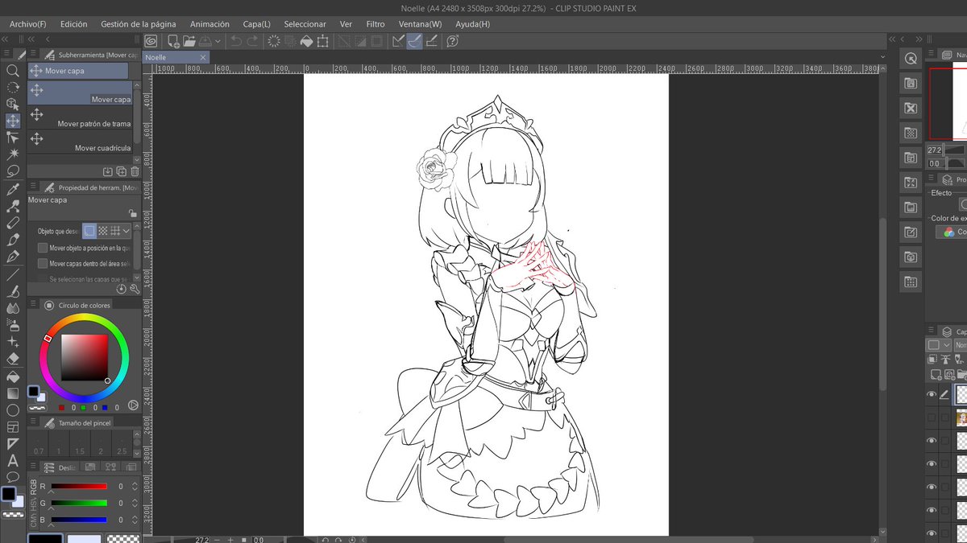The height and width of the screenshot is (543, 967).
Task: Select the Airbrush spray tool
Action: [13, 325]
